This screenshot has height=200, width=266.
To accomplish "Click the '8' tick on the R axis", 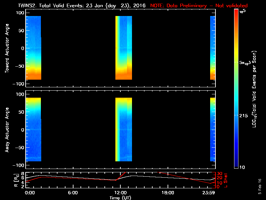I will coord(22,174).
